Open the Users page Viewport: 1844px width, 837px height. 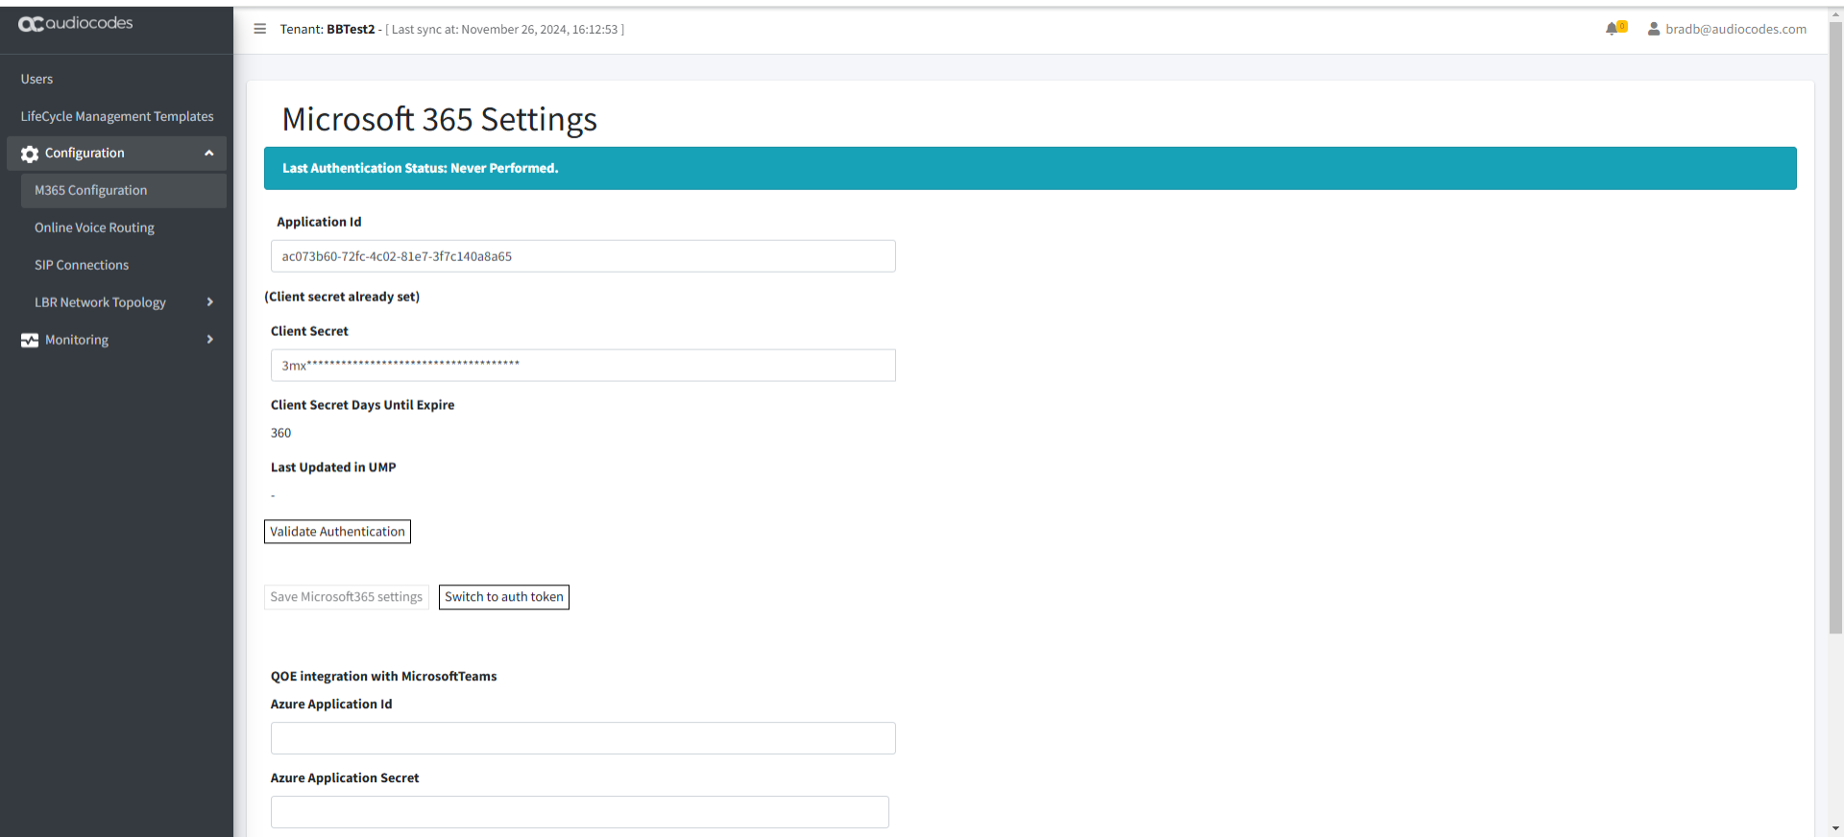tap(36, 79)
